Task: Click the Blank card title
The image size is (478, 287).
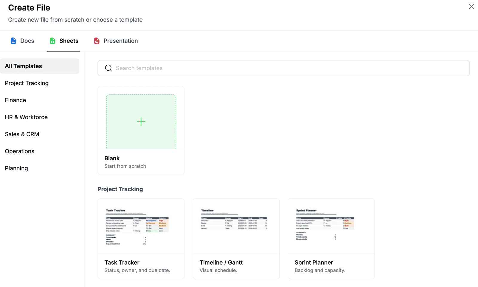Action: 112,158
